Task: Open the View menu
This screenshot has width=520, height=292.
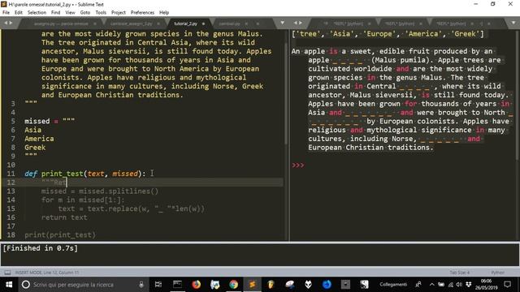Action: [71, 13]
